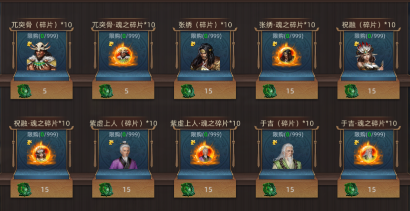The height and width of the screenshot is (211, 410).
Task: Buy 兀突骨 fragments for 5 jade
Action: [41, 90]
